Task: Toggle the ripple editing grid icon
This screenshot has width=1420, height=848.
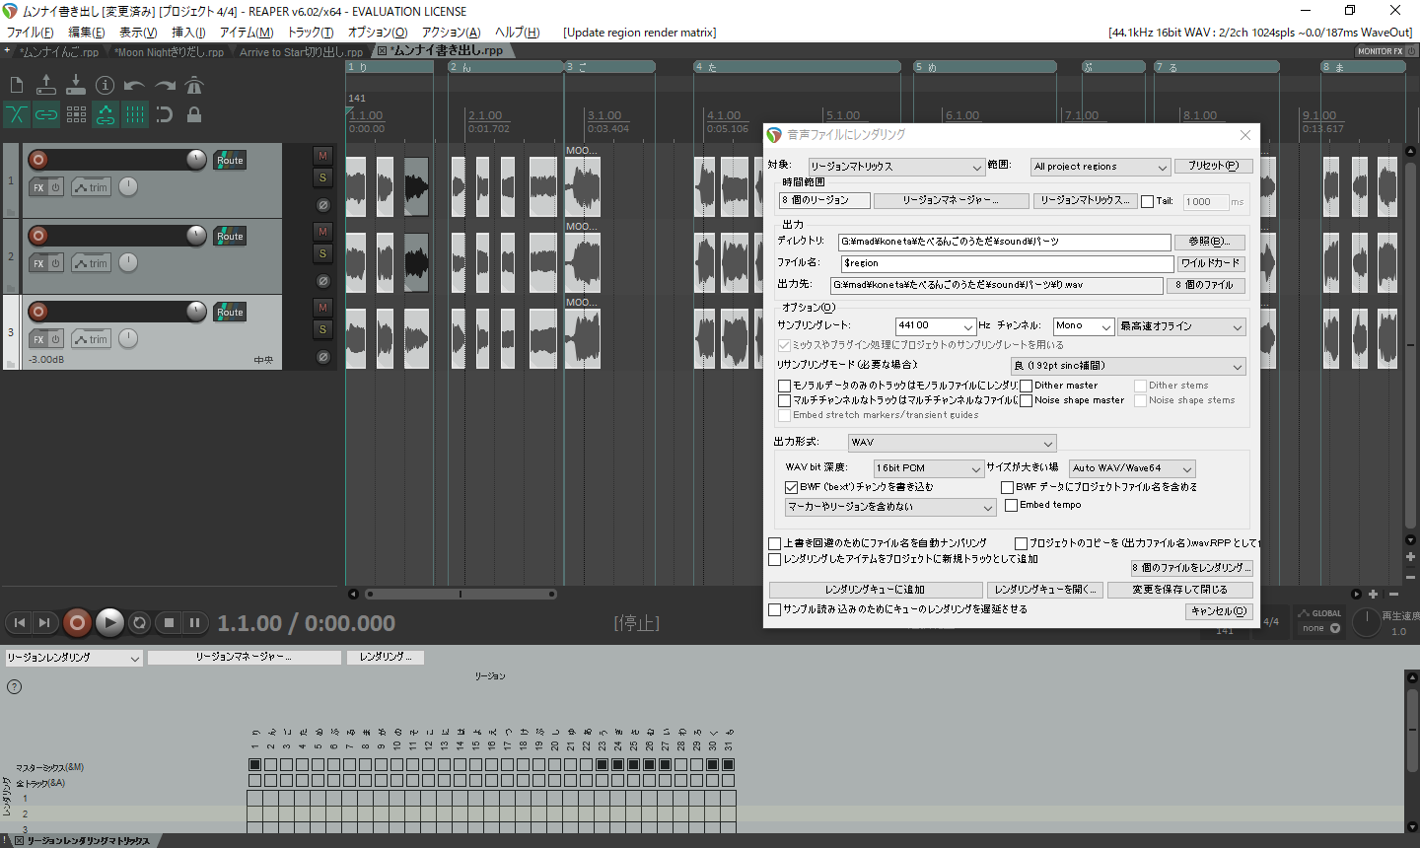Action: pos(76,114)
